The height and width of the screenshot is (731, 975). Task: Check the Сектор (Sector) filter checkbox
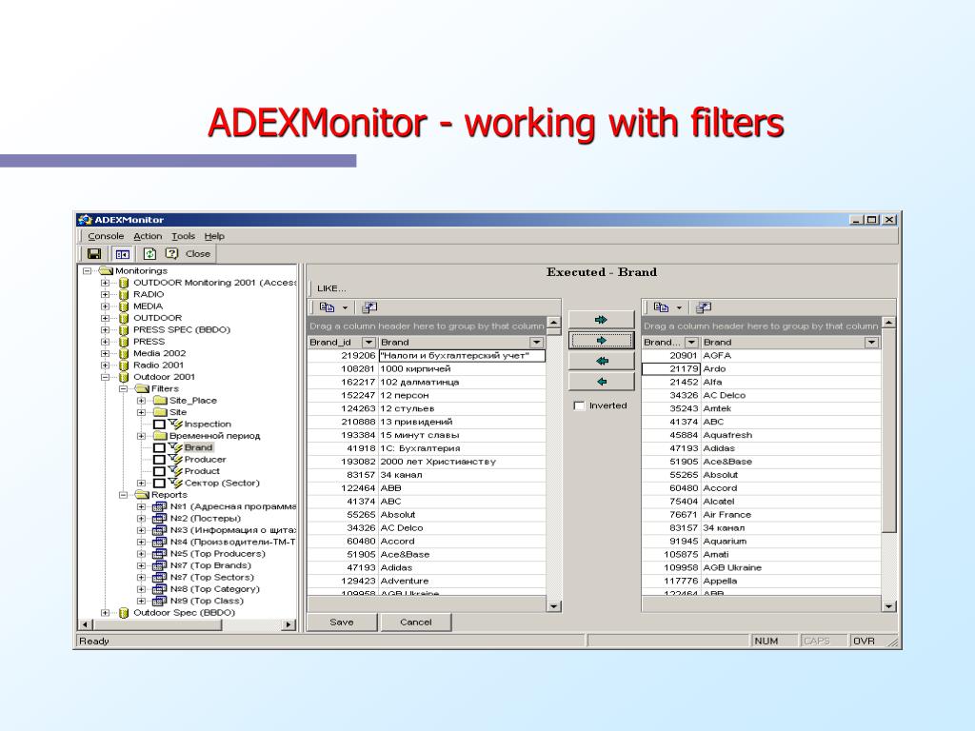click(159, 483)
